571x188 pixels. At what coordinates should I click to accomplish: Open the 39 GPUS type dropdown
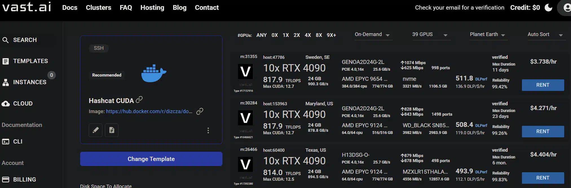pos(431,35)
